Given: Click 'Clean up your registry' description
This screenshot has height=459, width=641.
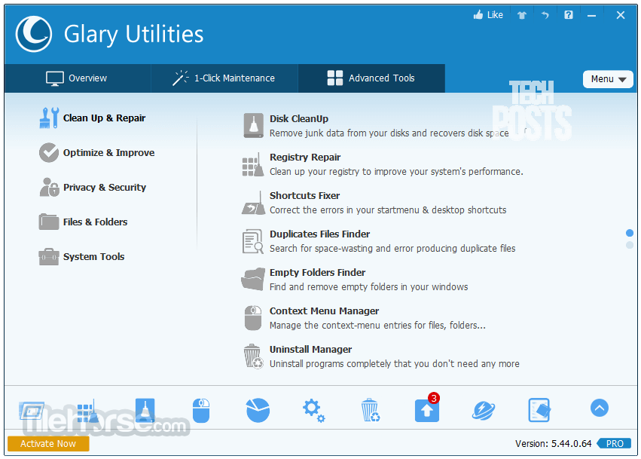Looking at the screenshot, I should click(396, 171).
